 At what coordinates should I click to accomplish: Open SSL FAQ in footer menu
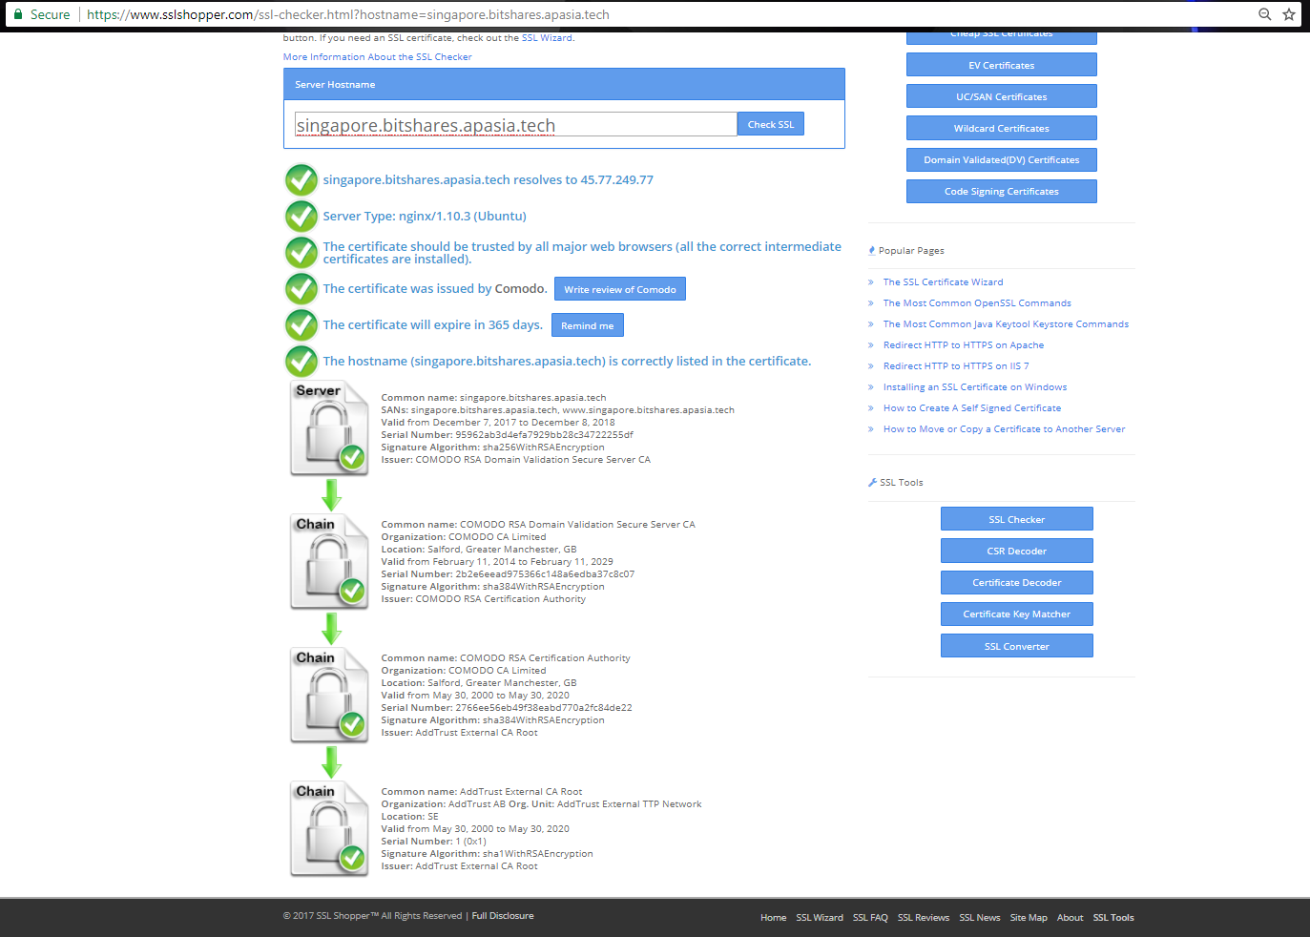point(870,918)
